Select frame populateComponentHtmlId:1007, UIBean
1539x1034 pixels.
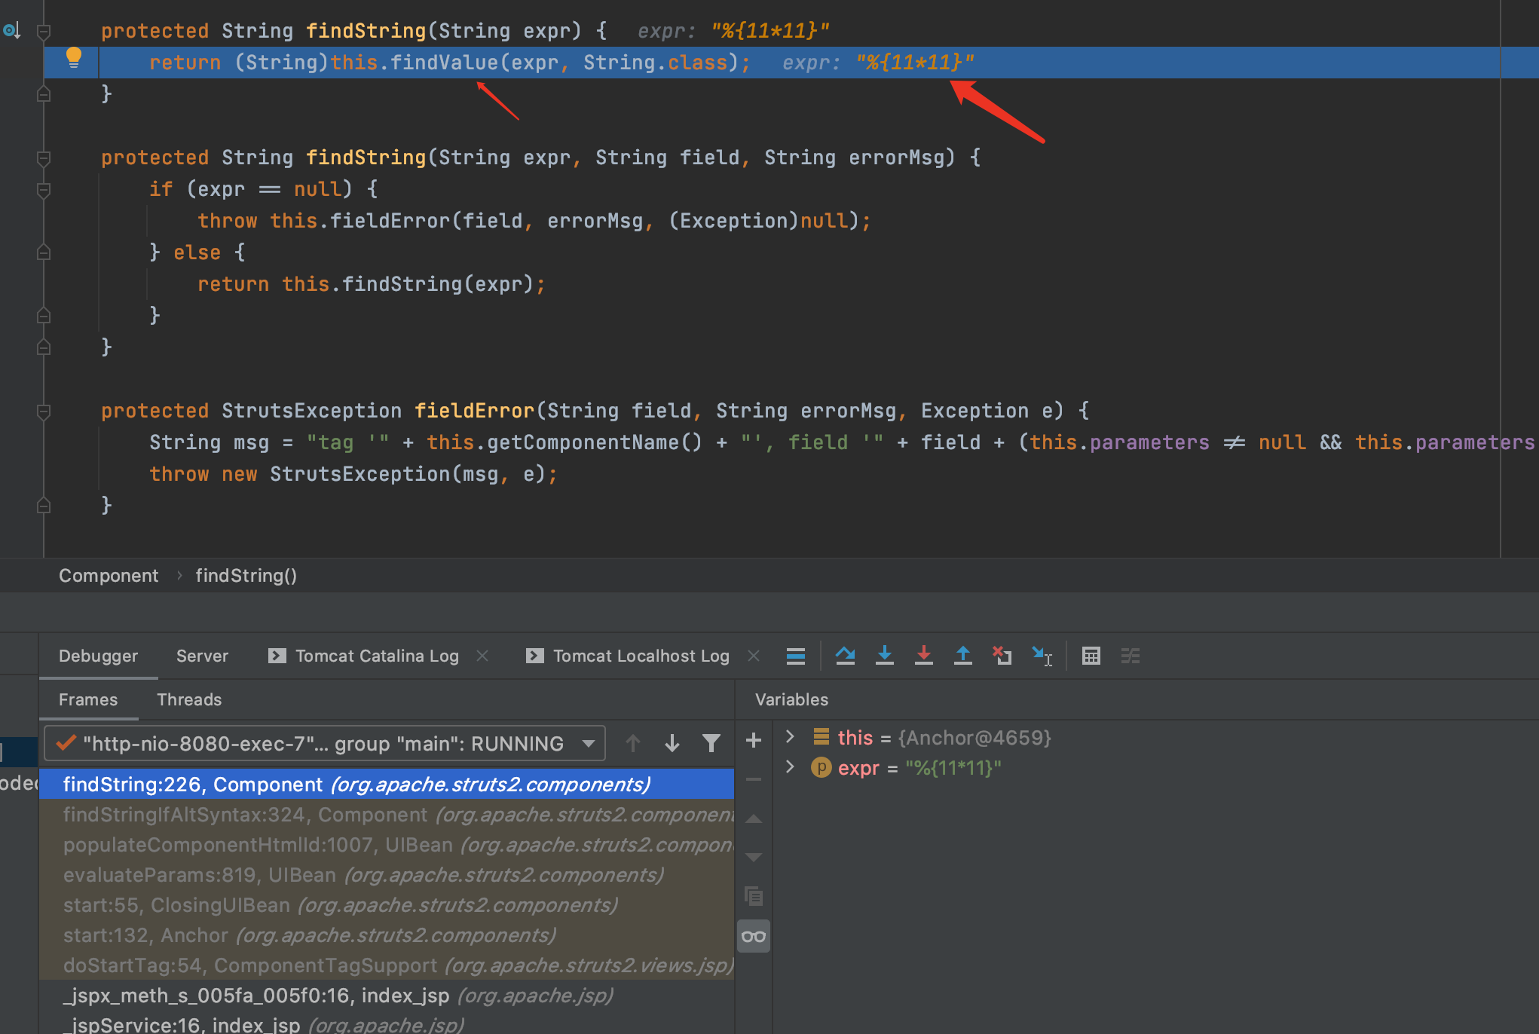pyautogui.click(x=387, y=845)
